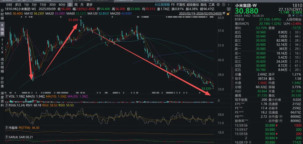Screen dimensions: 303x144
Task: Click the VOL indicator help question mark
Action: (x=6, y=96)
